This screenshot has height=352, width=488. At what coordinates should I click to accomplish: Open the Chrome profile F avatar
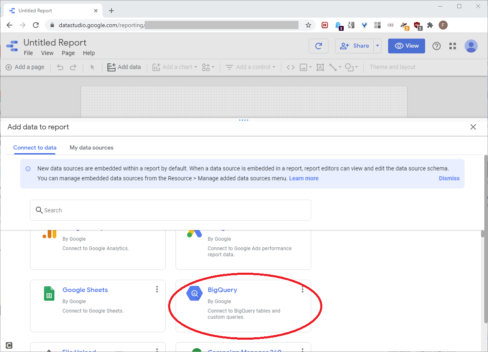pos(443,25)
